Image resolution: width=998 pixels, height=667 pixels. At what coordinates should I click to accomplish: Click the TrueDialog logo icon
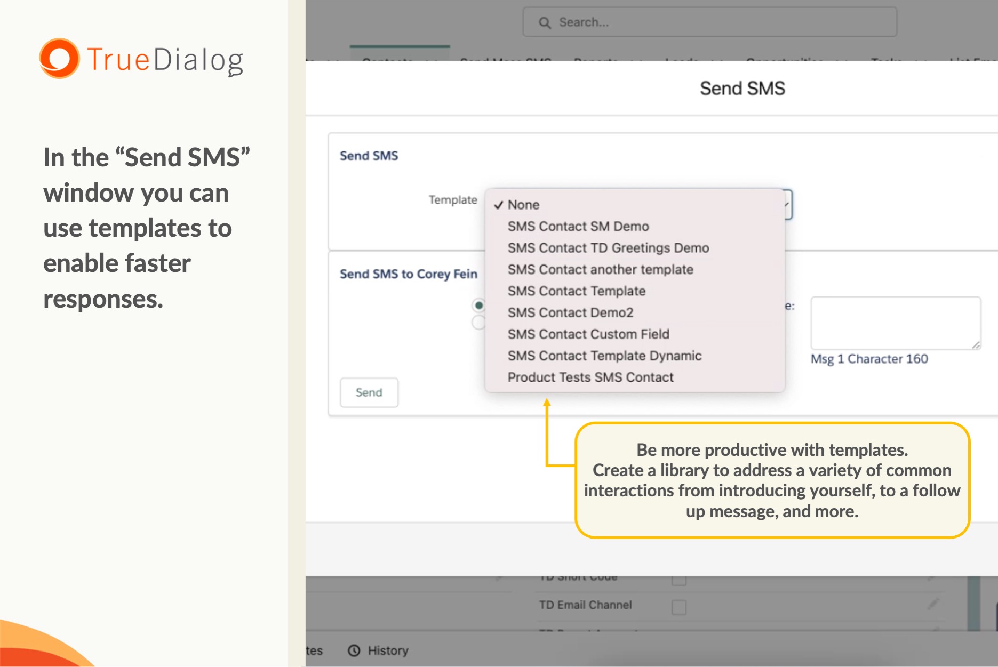click(59, 59)
